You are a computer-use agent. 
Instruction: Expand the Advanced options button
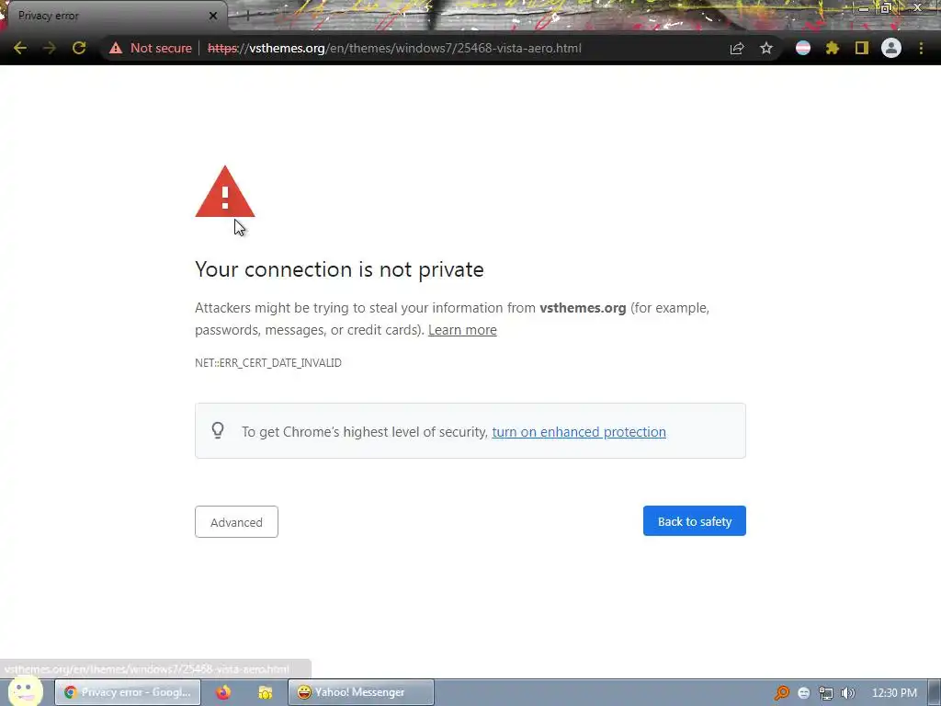(236, 522)
